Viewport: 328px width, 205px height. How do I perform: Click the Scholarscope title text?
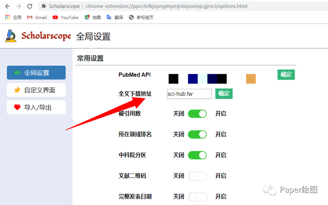click(x=46, y=36)
